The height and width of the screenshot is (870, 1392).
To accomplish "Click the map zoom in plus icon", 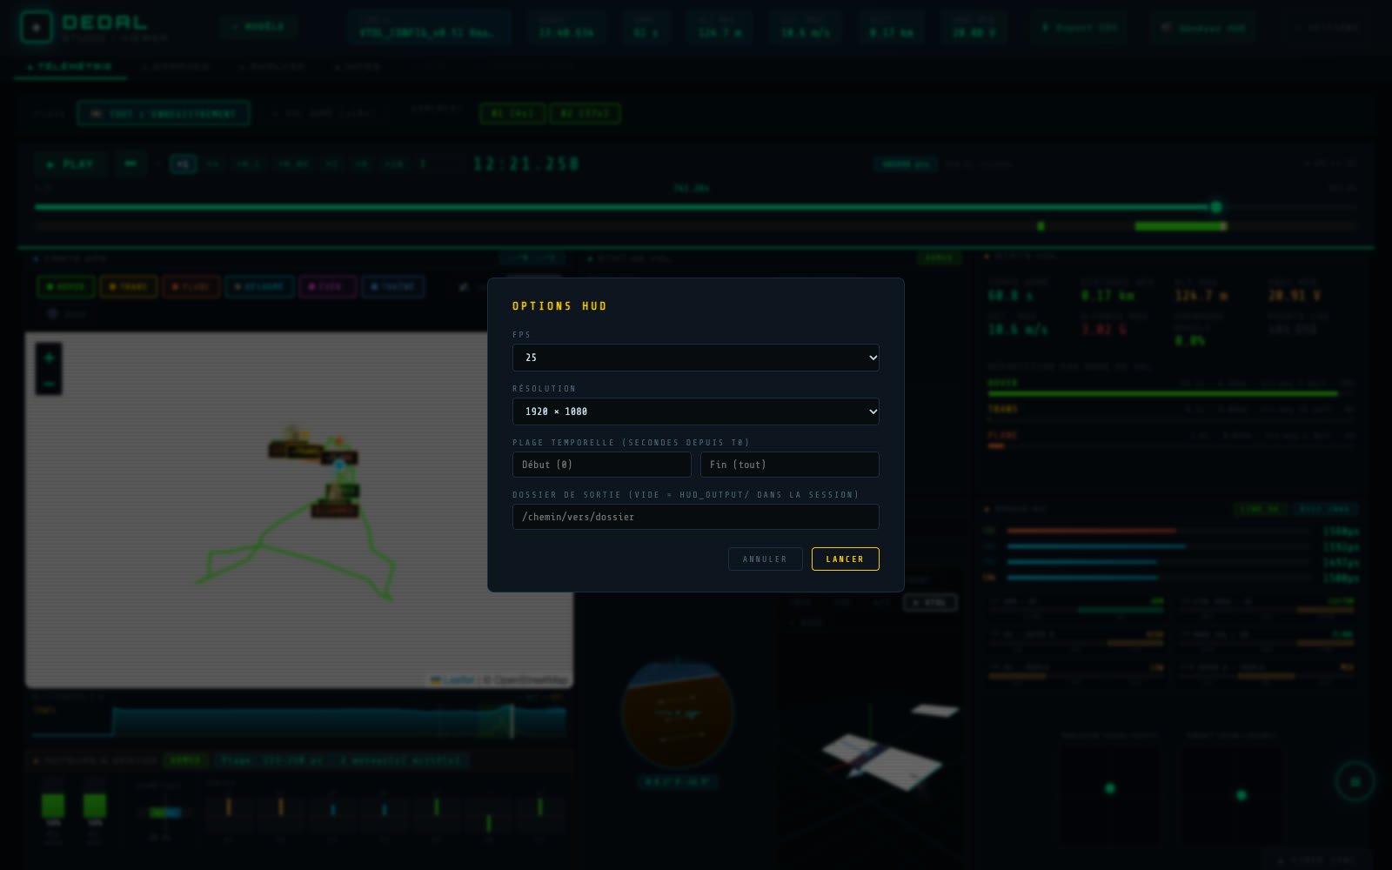I will [x=49, y=358].
